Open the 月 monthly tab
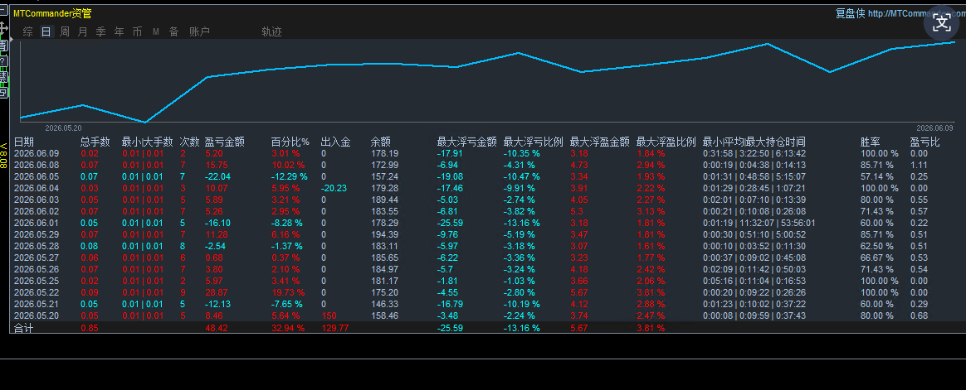 pyautogui.click(x=82, y=32)
